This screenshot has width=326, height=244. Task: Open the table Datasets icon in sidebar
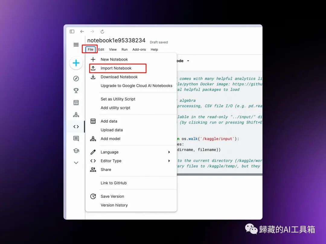click(x=76, y=102)
